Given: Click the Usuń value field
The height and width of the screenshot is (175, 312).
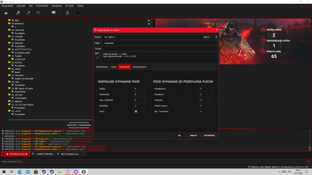Looking at the screenshot, I should coord(137,111).
